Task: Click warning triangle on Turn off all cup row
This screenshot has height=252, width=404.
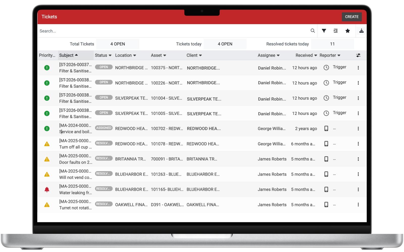Action: [47, 144]
